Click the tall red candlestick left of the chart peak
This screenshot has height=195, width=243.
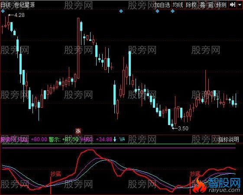(x=78, y=48)
